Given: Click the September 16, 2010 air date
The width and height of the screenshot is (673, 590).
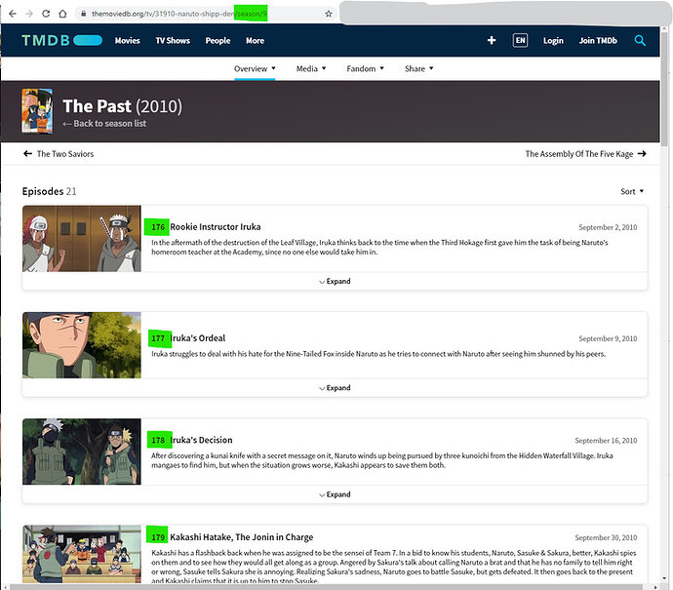Looking at the screenshot, I should pos(606,441).
